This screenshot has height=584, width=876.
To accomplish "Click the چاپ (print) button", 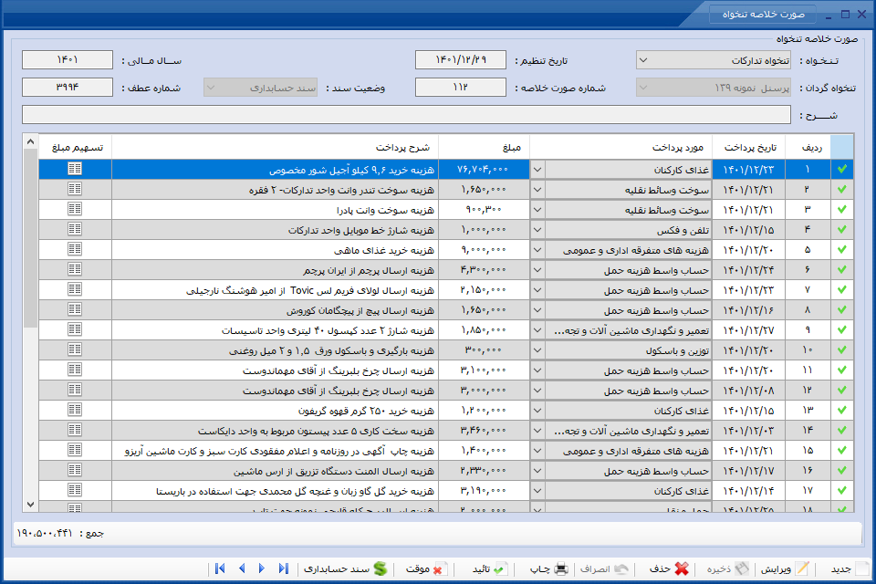I will (548, 568).
